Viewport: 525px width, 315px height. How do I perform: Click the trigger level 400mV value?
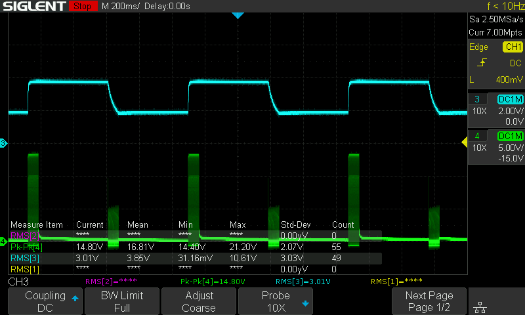point(509,79)
